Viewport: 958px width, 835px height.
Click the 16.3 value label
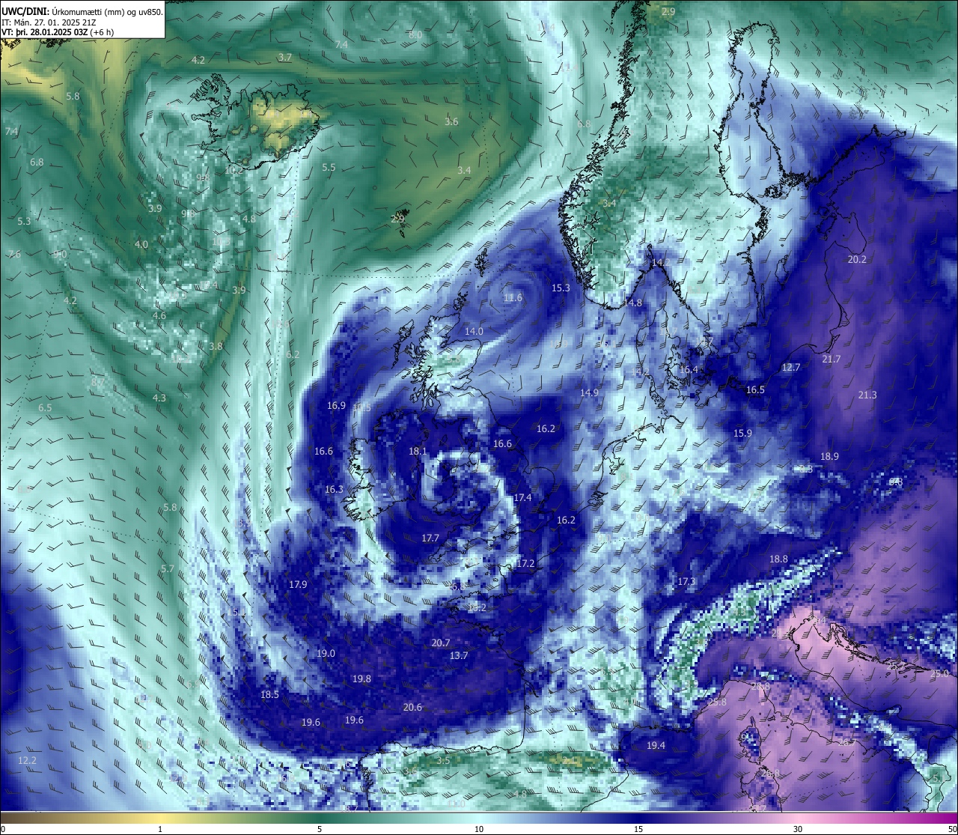(334, 489)
